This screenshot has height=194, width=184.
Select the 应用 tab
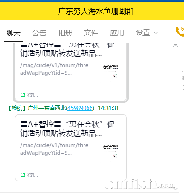point(117,33)
